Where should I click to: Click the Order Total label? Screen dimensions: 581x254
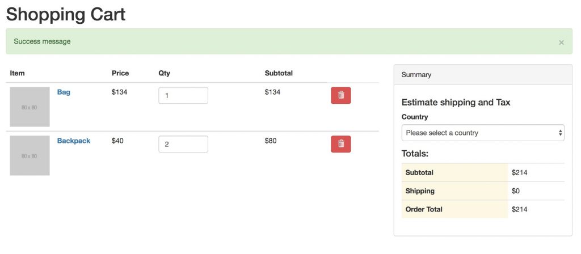(x=423, y=209)
